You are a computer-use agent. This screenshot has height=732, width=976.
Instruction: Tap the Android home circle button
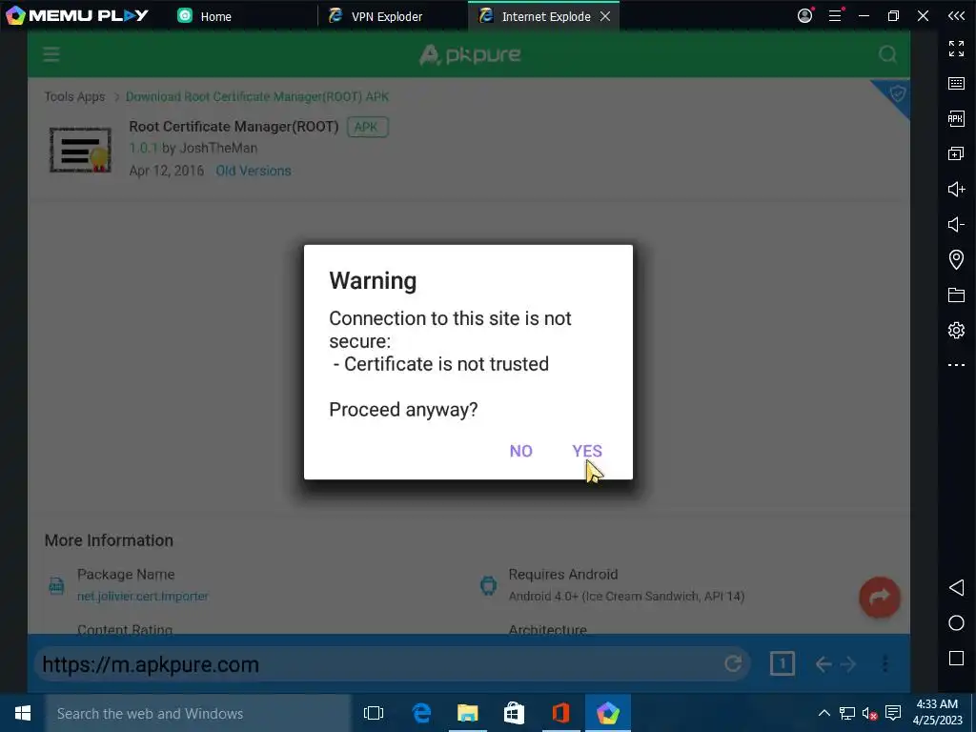[x=956, y=623]
